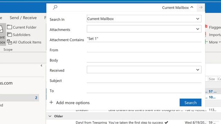Click the To input field

144,90
